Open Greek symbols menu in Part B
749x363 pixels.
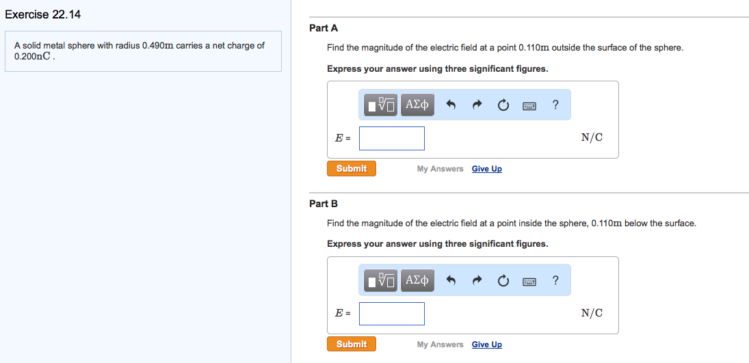click(417, 280)
